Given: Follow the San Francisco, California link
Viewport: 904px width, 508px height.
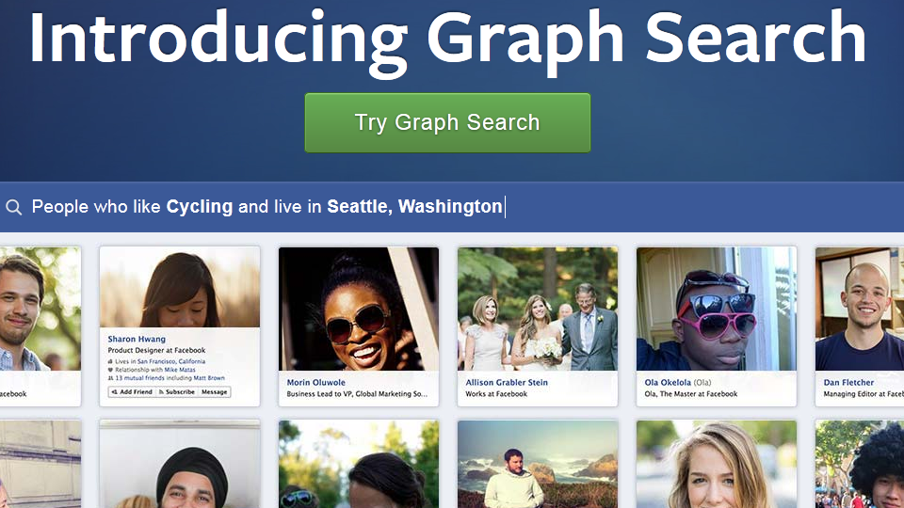Looking at the screenshot, I should 171,361.
